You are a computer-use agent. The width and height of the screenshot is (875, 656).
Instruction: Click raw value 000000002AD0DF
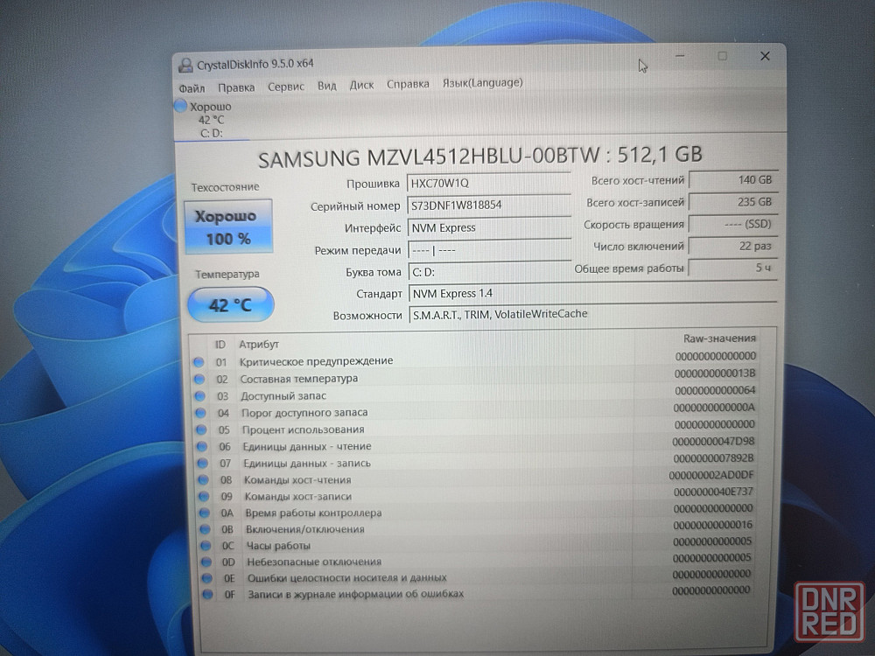(711, 475)
